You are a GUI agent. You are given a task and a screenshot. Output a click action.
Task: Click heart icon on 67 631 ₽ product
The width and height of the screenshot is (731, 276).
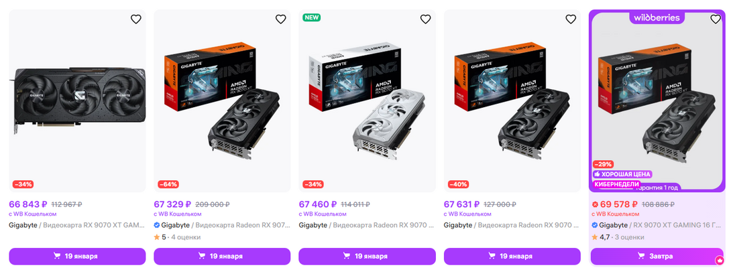point(570,19)
